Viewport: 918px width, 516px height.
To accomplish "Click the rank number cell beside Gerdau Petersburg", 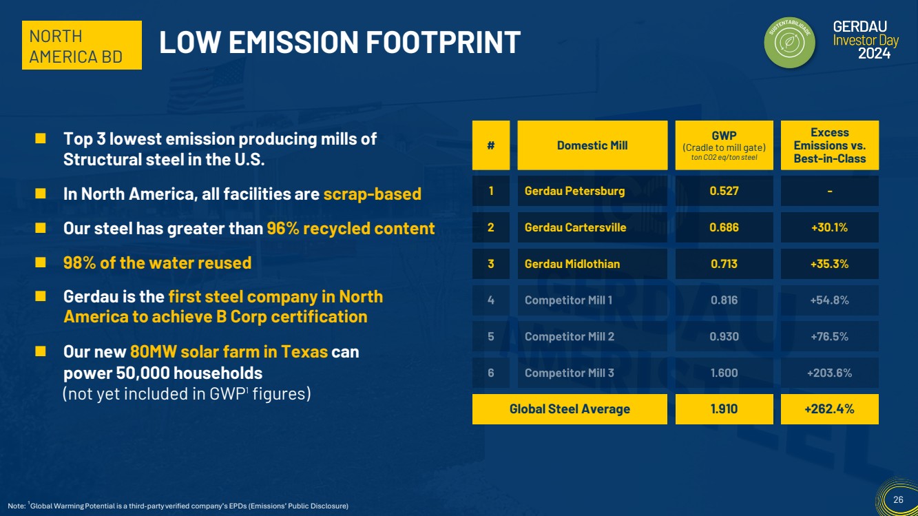I will pos(491,191).
